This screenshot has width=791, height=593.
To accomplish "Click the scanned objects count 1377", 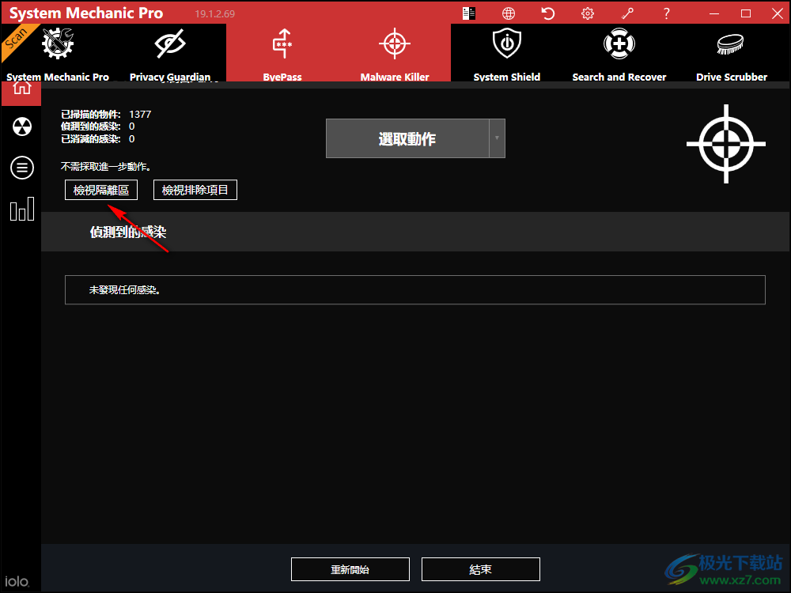I will point(140,115).
